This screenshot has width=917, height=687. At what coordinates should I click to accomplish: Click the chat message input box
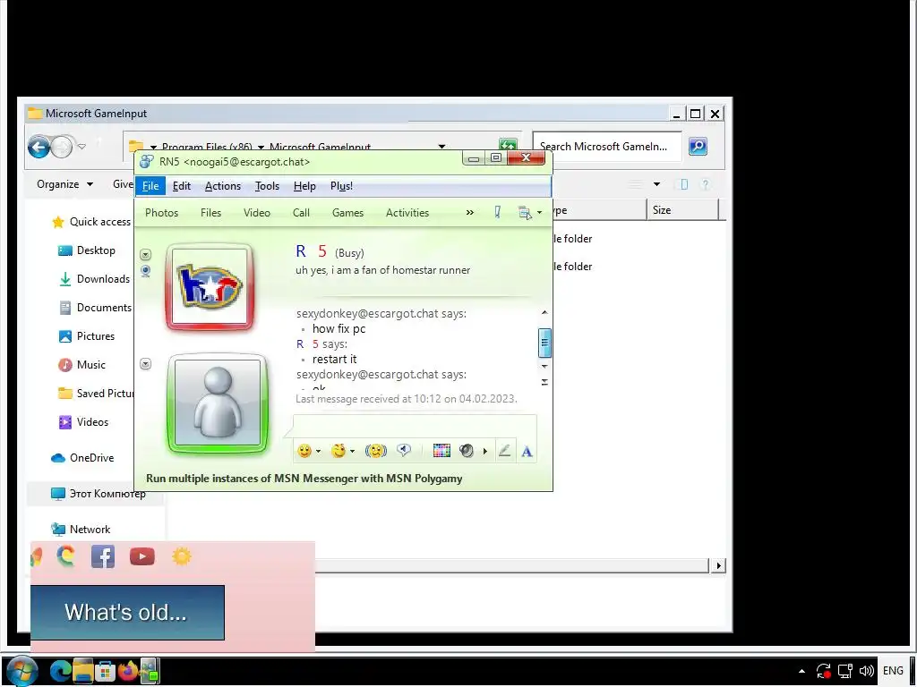415,426
